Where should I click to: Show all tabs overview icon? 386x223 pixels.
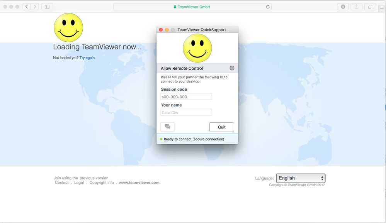(x=370, y=7)
